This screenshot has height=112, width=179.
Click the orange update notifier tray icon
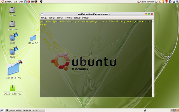160,2
